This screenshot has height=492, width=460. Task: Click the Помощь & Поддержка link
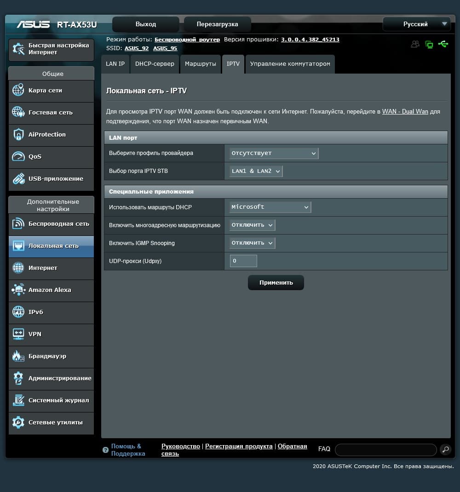pyautogui.click(x=128, y=450)
